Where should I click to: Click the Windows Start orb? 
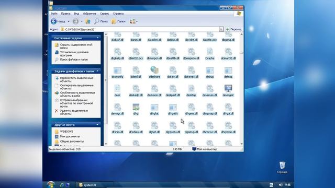pyautogui.click(x=51, y=184)
